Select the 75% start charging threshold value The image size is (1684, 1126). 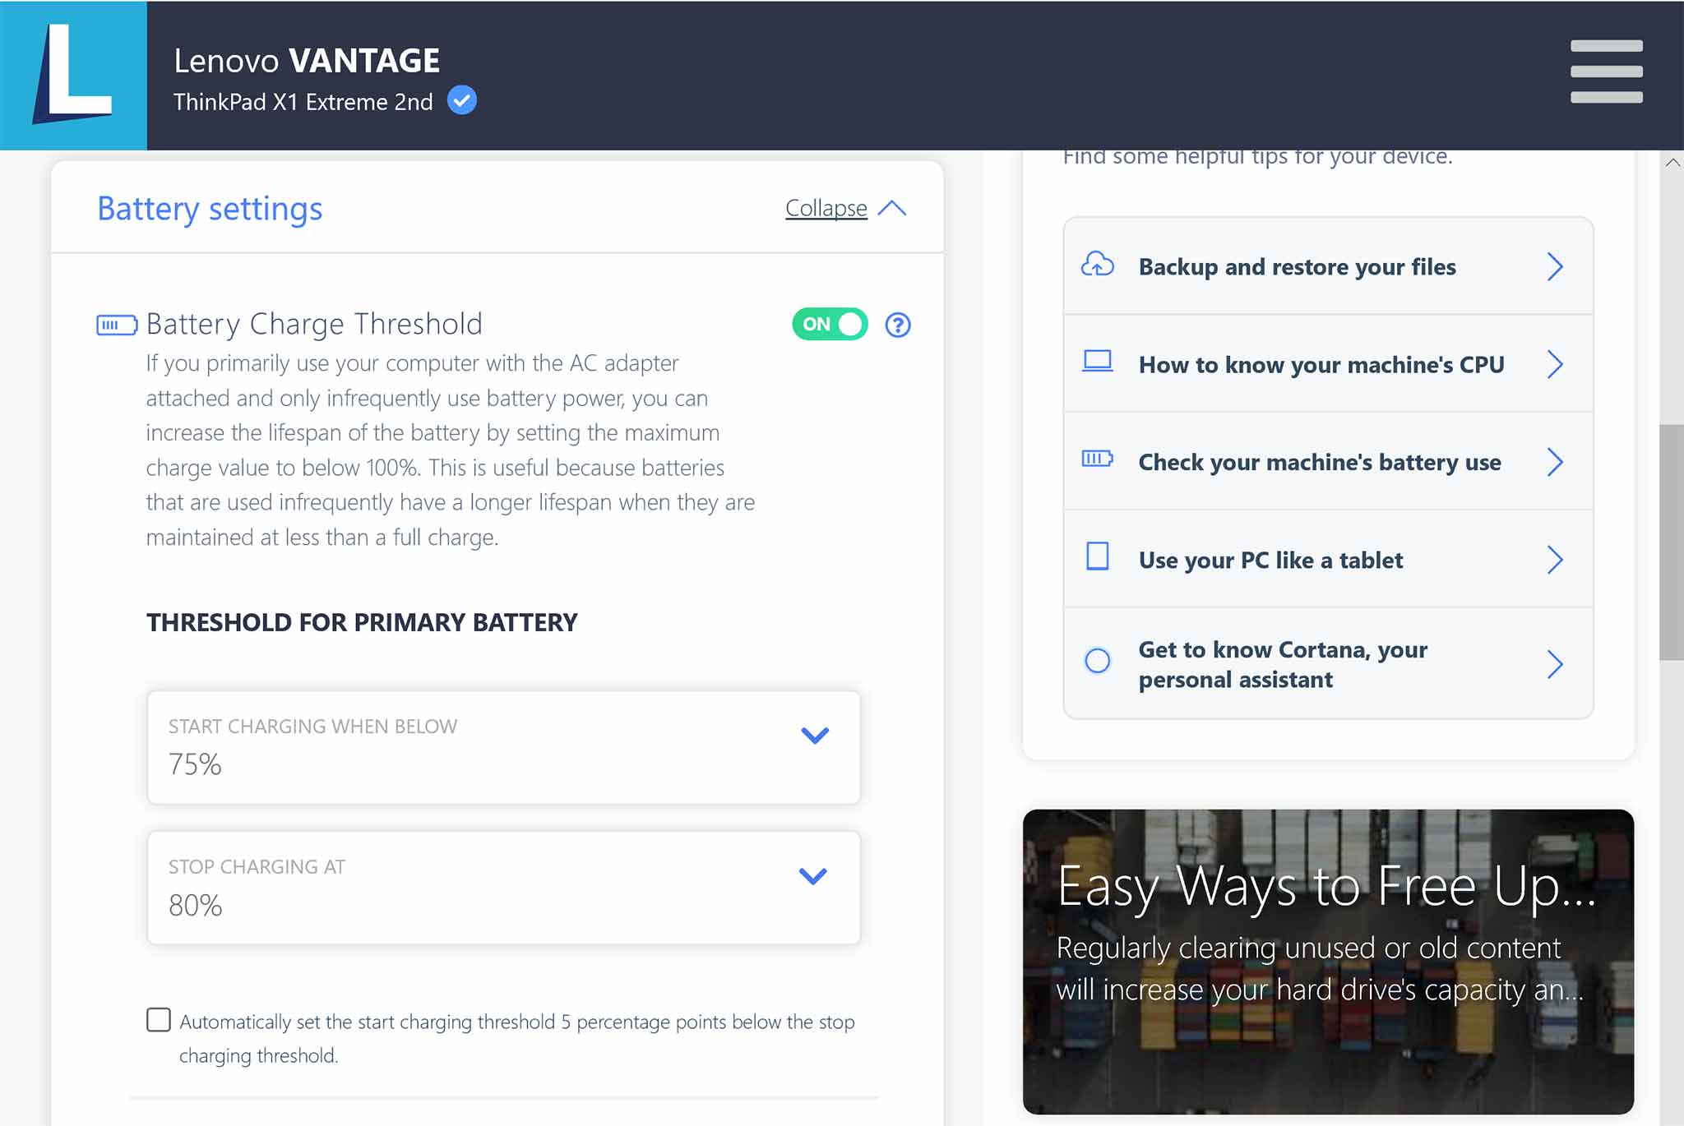pos(193,763)
